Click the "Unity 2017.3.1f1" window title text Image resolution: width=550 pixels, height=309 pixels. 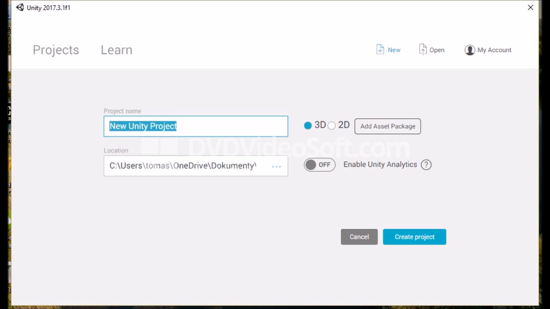(x=49, y=8)
